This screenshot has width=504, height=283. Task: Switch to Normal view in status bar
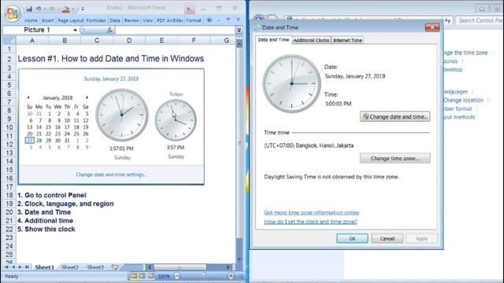pos(133,276)
